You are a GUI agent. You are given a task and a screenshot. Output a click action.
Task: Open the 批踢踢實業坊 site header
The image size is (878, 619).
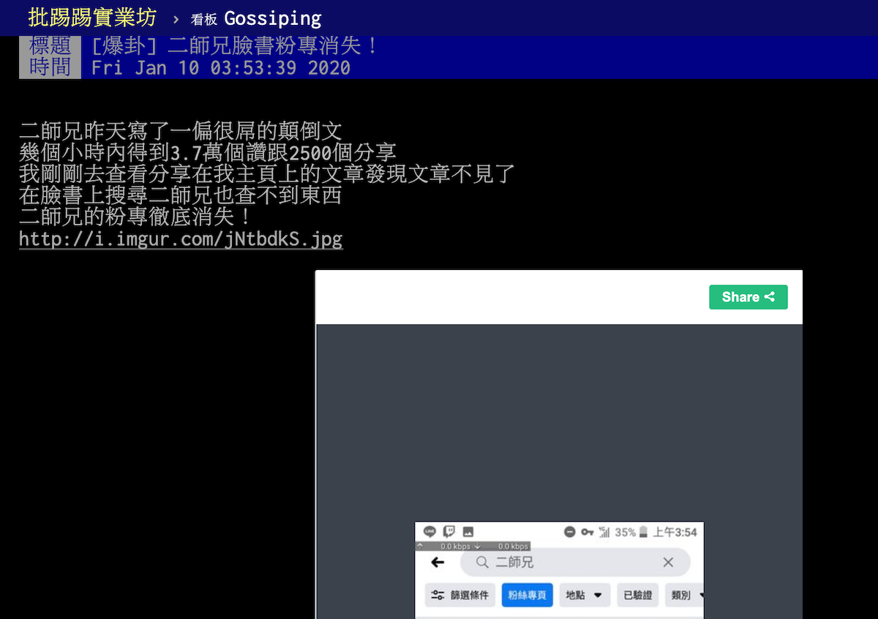pos(91,17)
